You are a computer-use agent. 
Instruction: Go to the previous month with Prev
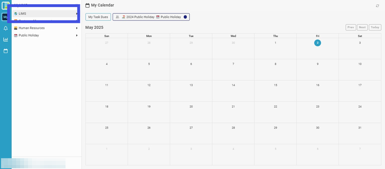[x=351, y=28]
